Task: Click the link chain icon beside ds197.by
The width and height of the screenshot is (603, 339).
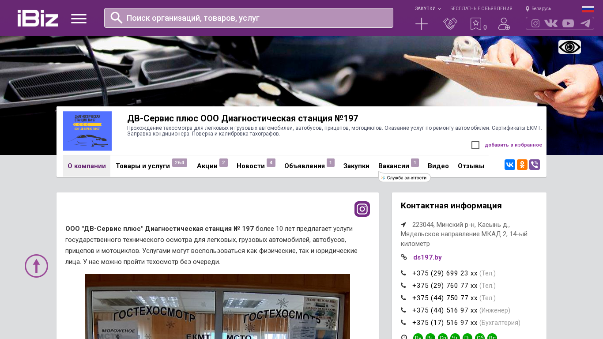Action: pos(404,257)
